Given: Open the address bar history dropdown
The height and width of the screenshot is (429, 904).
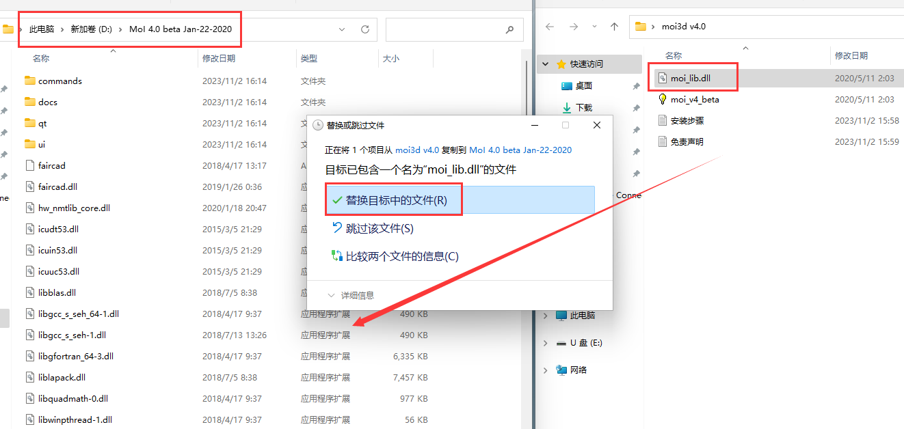Looking at the screenshot, I should pos(343,29).
